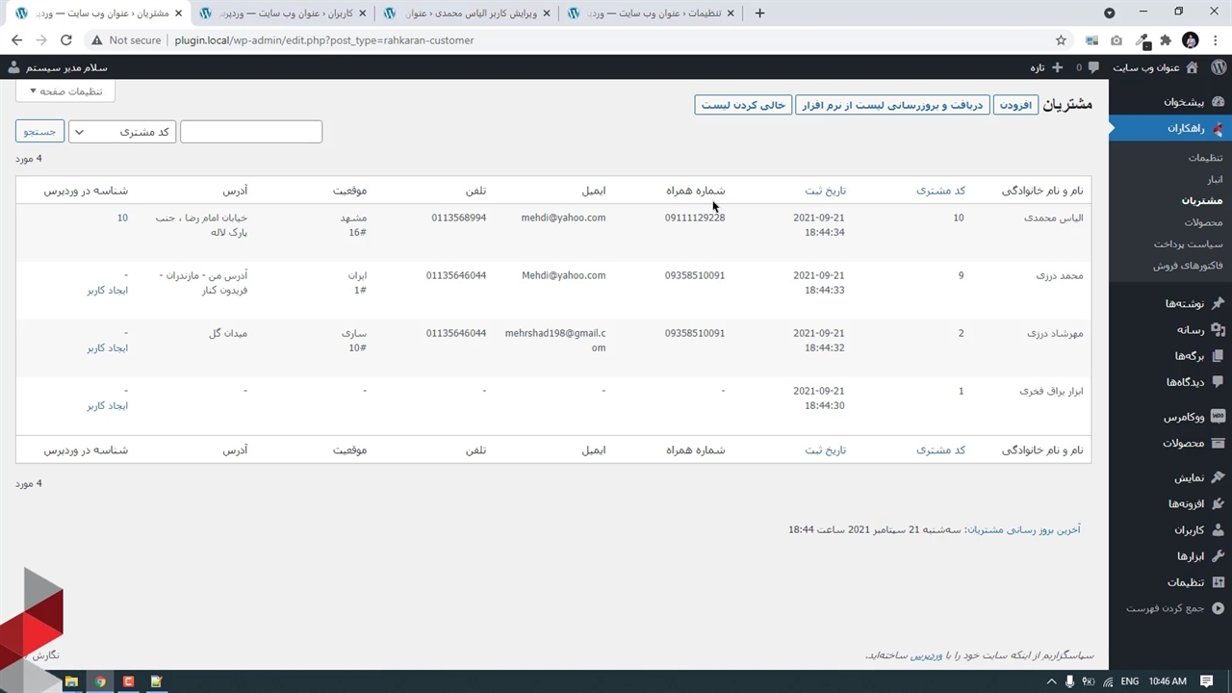Screen dimensions: 1232x693
Task: Click the WordPress logo in admin bar
Action: tap(1218, 67)
